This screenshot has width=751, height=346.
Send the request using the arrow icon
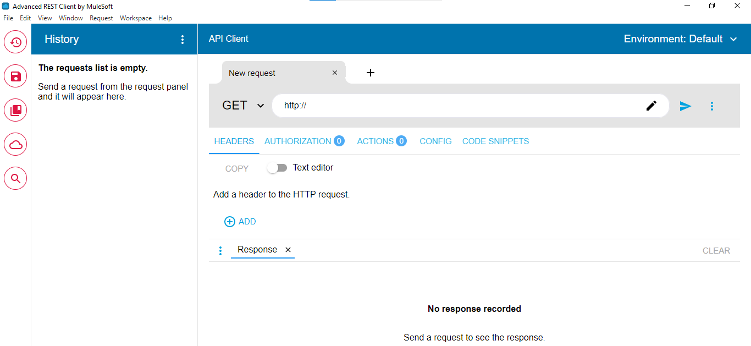click(x=685, y=106)
